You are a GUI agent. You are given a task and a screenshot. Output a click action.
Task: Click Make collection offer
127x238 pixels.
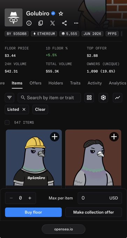[94, 212]
